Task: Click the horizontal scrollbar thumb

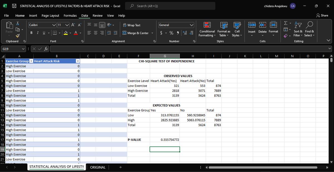Action: [263, 168]
